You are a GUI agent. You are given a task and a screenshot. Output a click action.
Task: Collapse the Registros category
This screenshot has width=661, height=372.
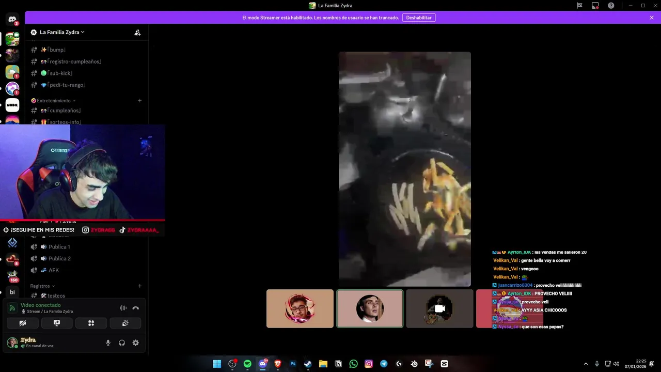(42, 286)
